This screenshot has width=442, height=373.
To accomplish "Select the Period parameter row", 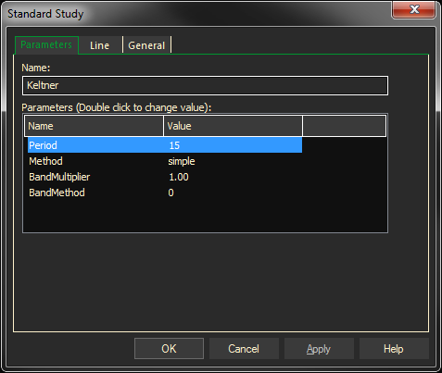I will pos(165,145).
